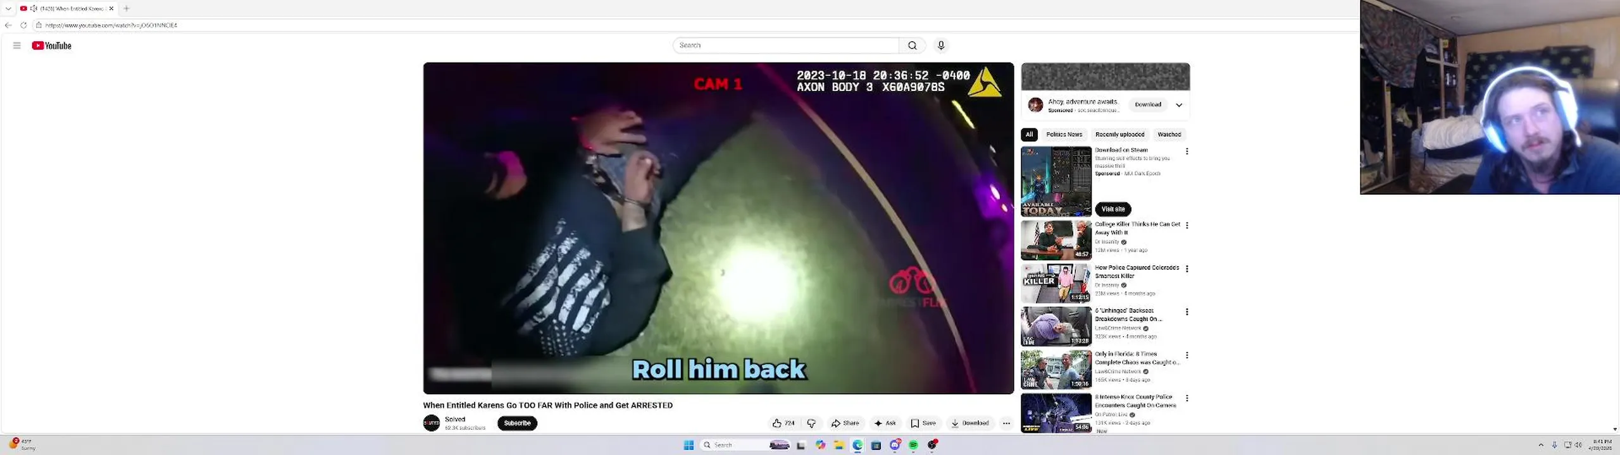Select the Recently uploaded filter chip
Viewport: 1620px width, 455px height.
pyautogui.click(x=1119, y=134)
